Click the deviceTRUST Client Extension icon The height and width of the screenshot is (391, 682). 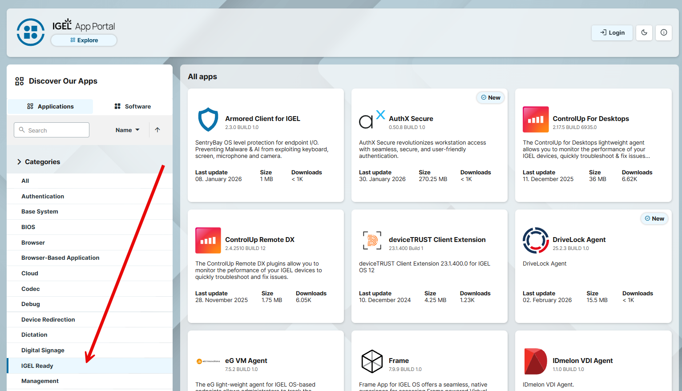click(x=372, y=241)
